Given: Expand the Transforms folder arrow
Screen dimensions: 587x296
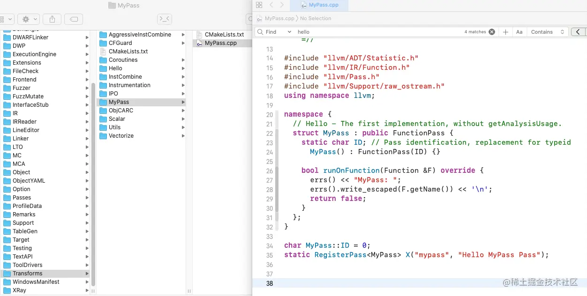Looking at the screenshot, I should [x=87, y=274].
